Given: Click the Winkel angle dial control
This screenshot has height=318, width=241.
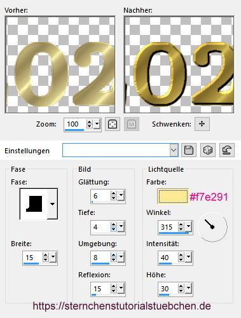Looking at the screenshot, I should coord(212,226).
